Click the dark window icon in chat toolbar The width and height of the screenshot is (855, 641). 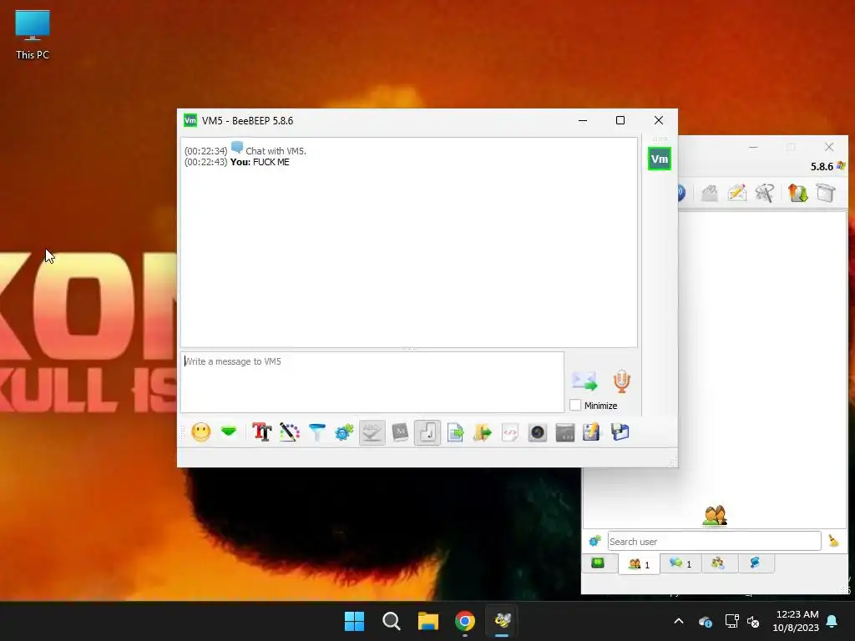(565, 432)
